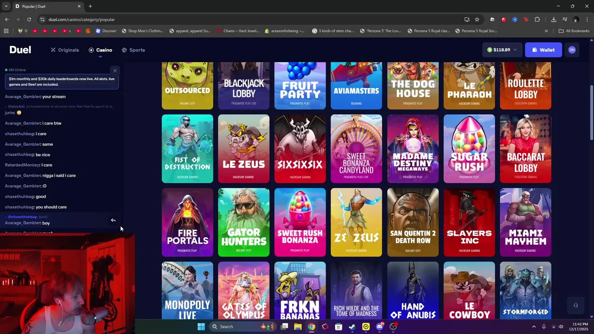Open the 3 kinds of stem bookmark
This screenshot has width=594, height=334.
(x=333, y=31)
